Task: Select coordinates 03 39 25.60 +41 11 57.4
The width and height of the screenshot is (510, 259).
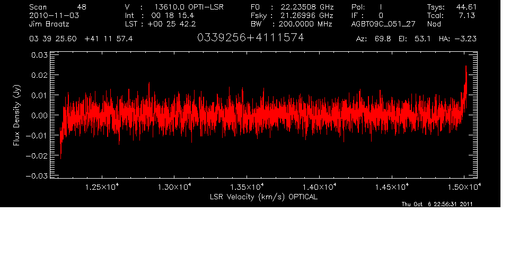Action: pyautogui.click(x=81, y=39)
